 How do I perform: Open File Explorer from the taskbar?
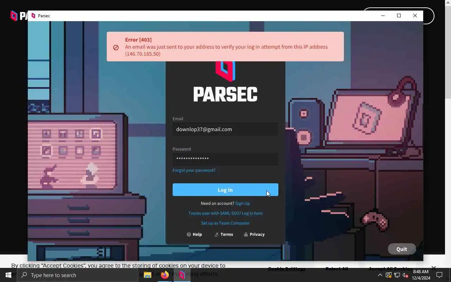tap(148, 275)
